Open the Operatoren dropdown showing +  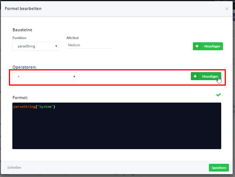coord(44,77)
